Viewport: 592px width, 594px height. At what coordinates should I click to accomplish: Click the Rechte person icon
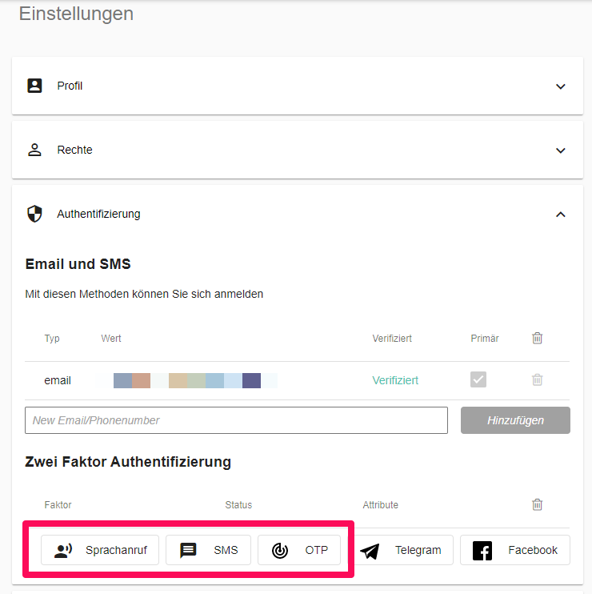click(x=34, y=150)
